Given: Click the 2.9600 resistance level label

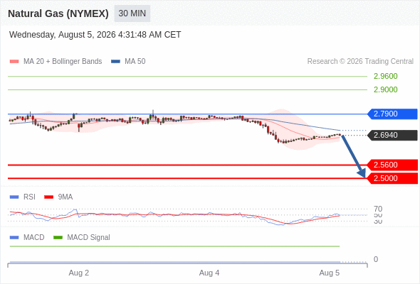Looking at the screenshot, I should (385, 76).
